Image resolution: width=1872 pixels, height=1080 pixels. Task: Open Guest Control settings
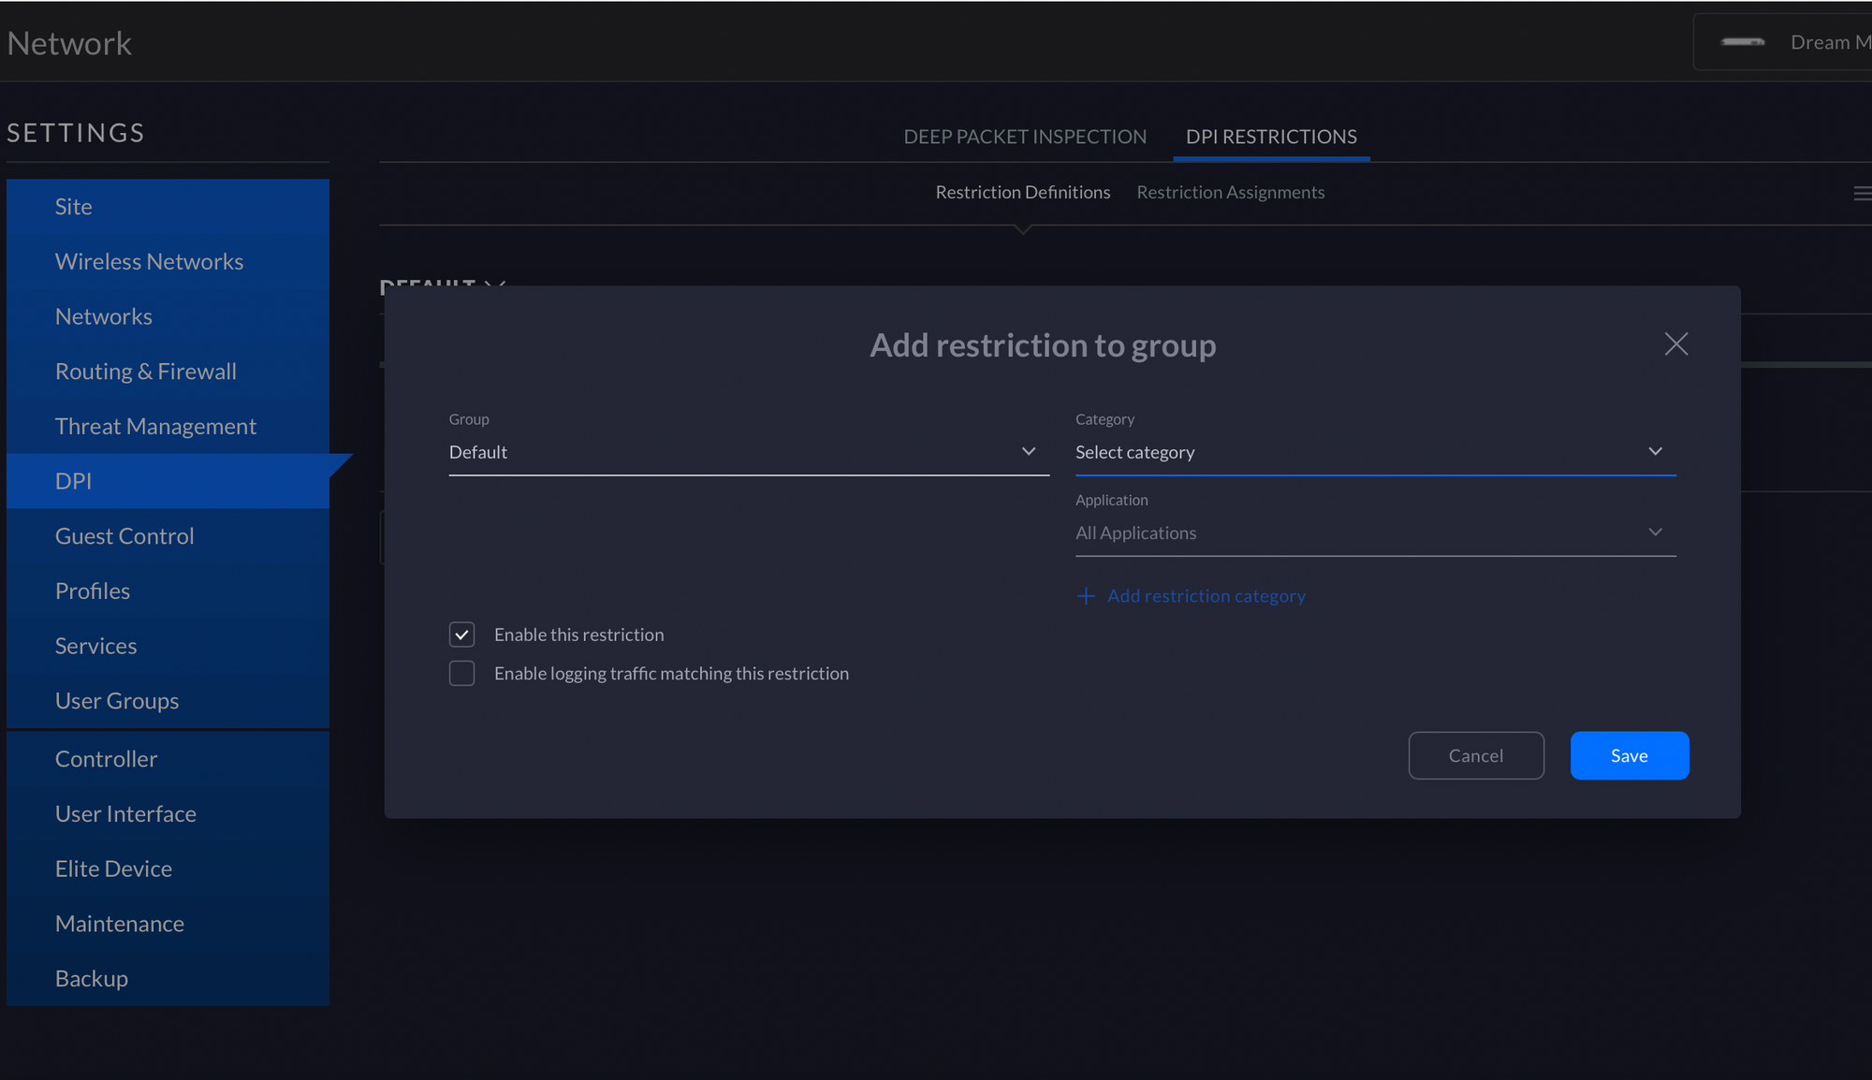coord(168,536)
